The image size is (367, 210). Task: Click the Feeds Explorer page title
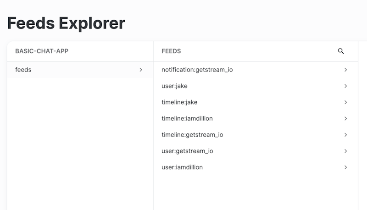[66, 23]
